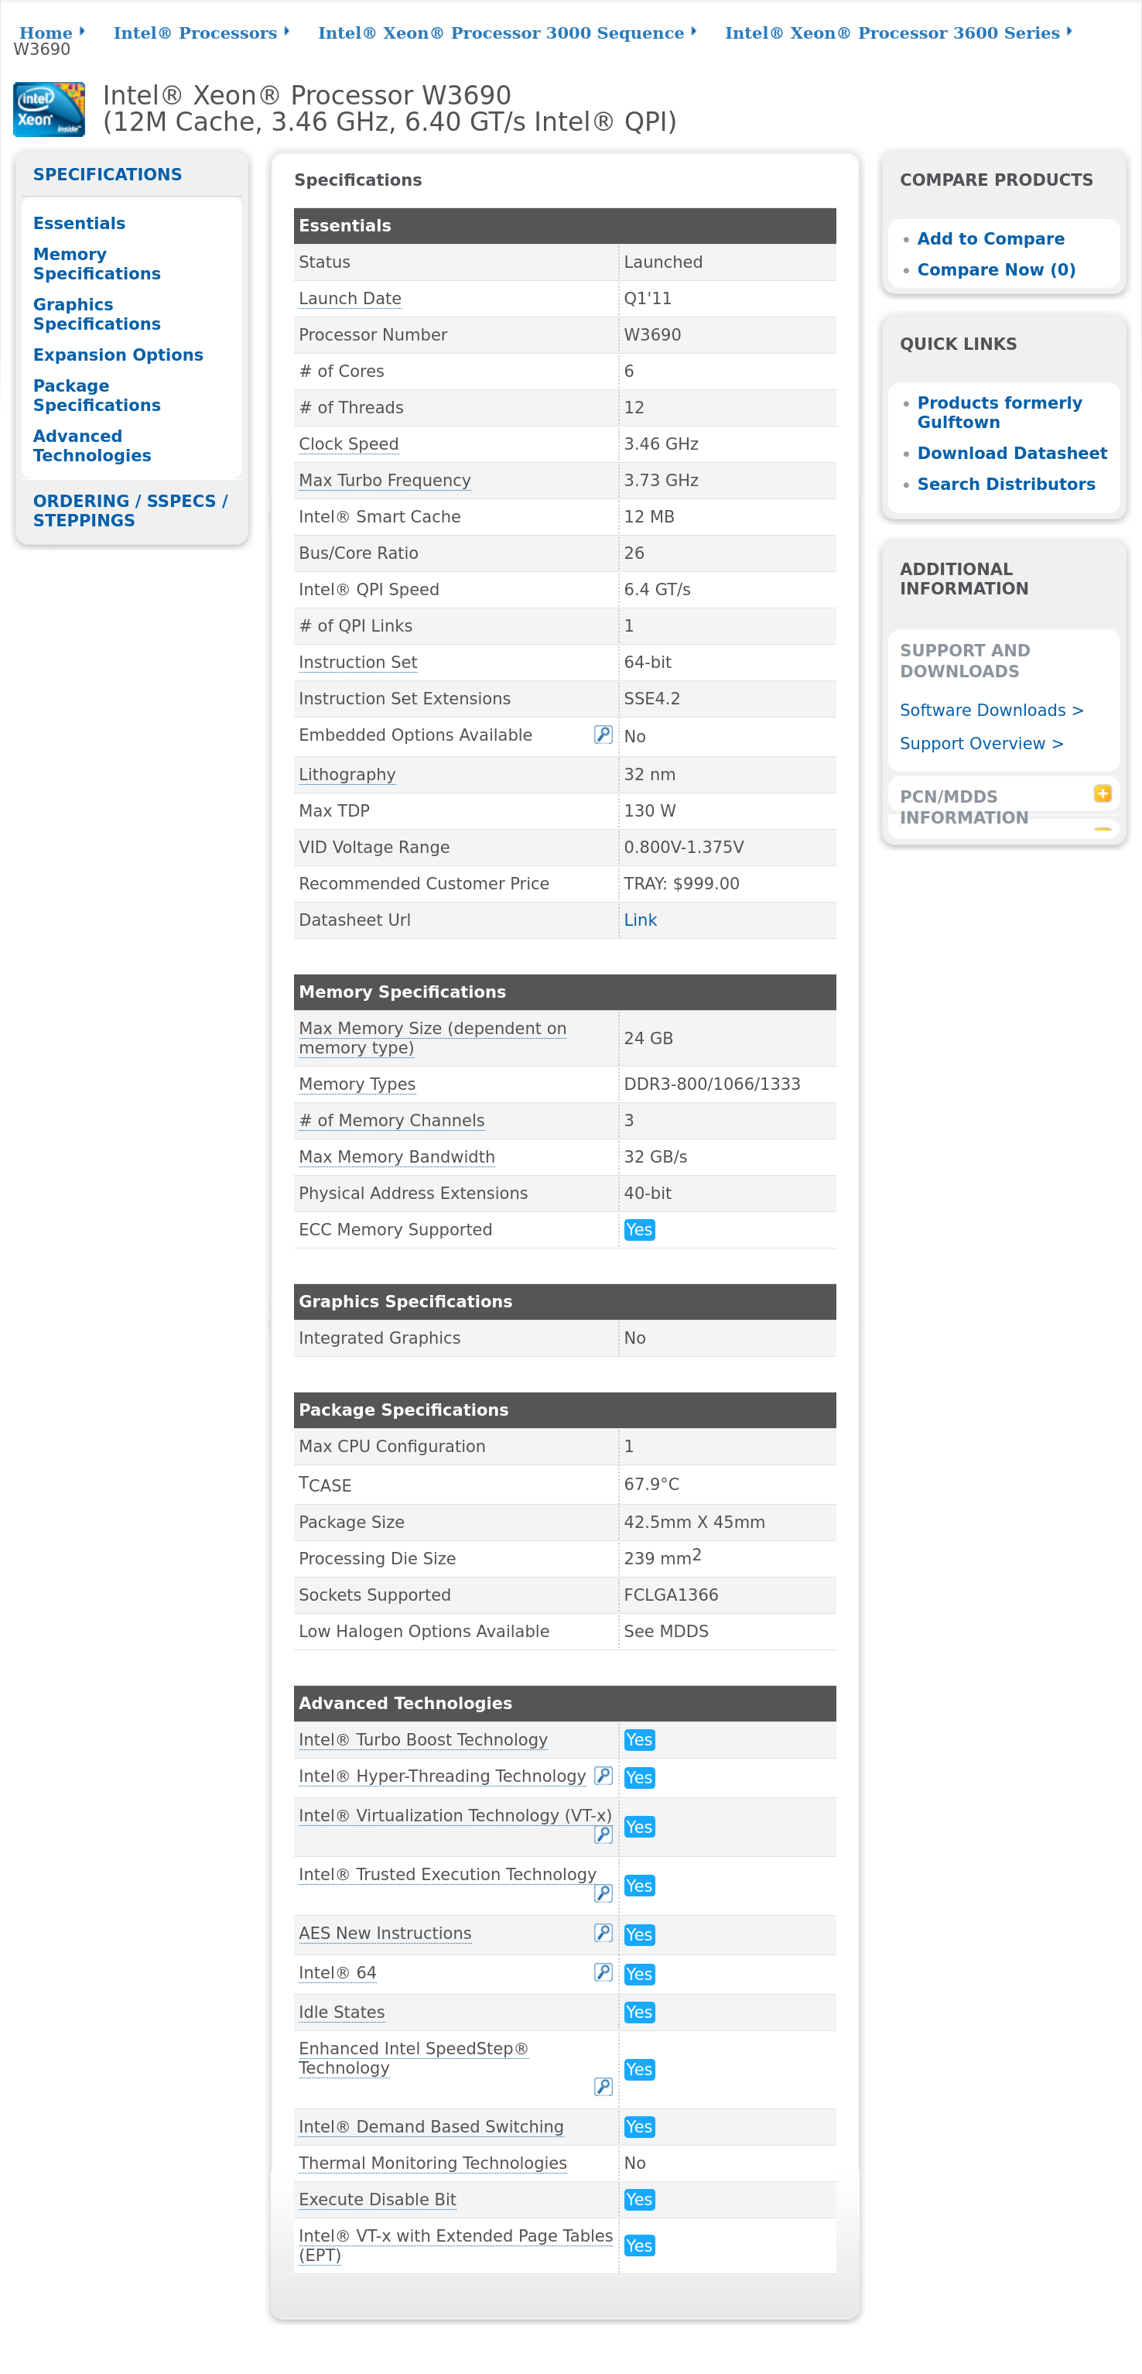Screen dimensions: 1142x2374
Task: Open the Home breadcrumb arrow
Action: (82, 31)
